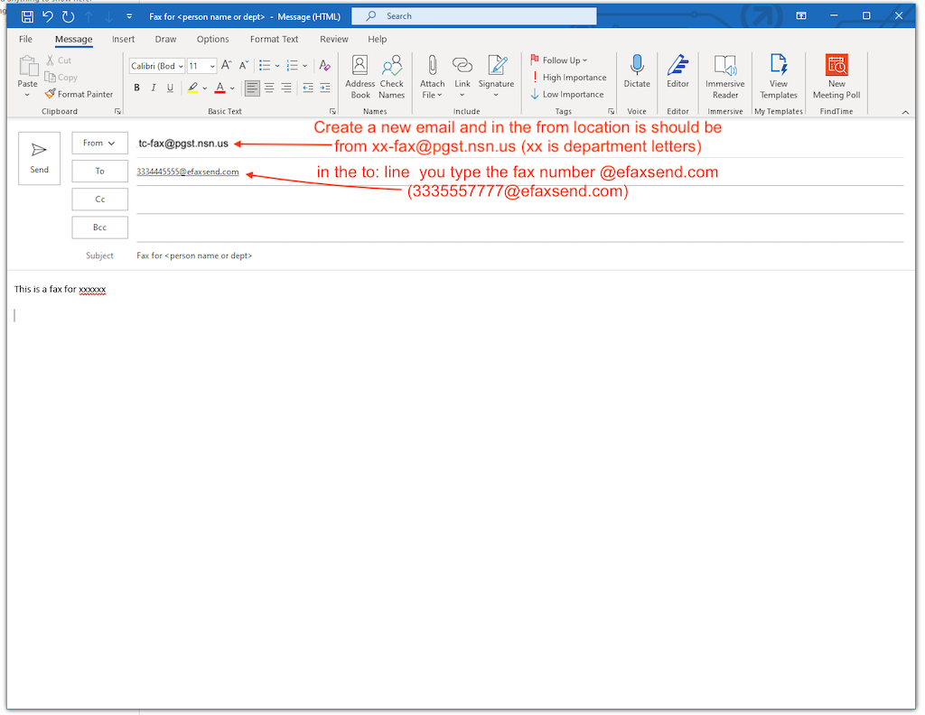
Task: Click the Search box
Action: pyautogui.click(x=473, y=16)
